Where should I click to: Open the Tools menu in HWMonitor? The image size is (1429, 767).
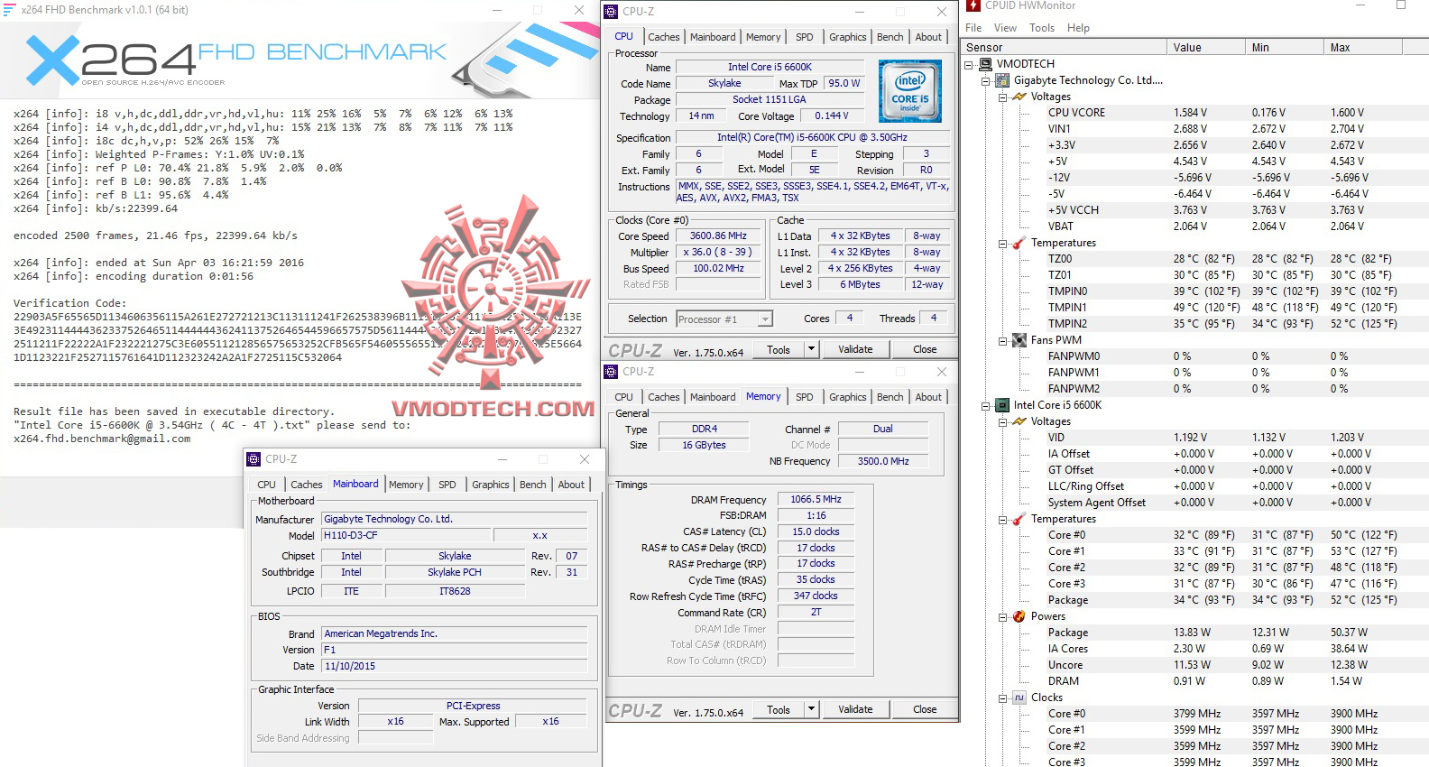(1042, 28)
